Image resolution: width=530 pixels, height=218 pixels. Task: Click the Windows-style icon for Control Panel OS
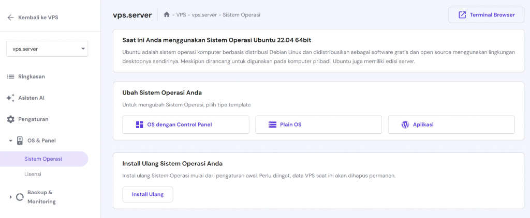(x=139, y=124)
